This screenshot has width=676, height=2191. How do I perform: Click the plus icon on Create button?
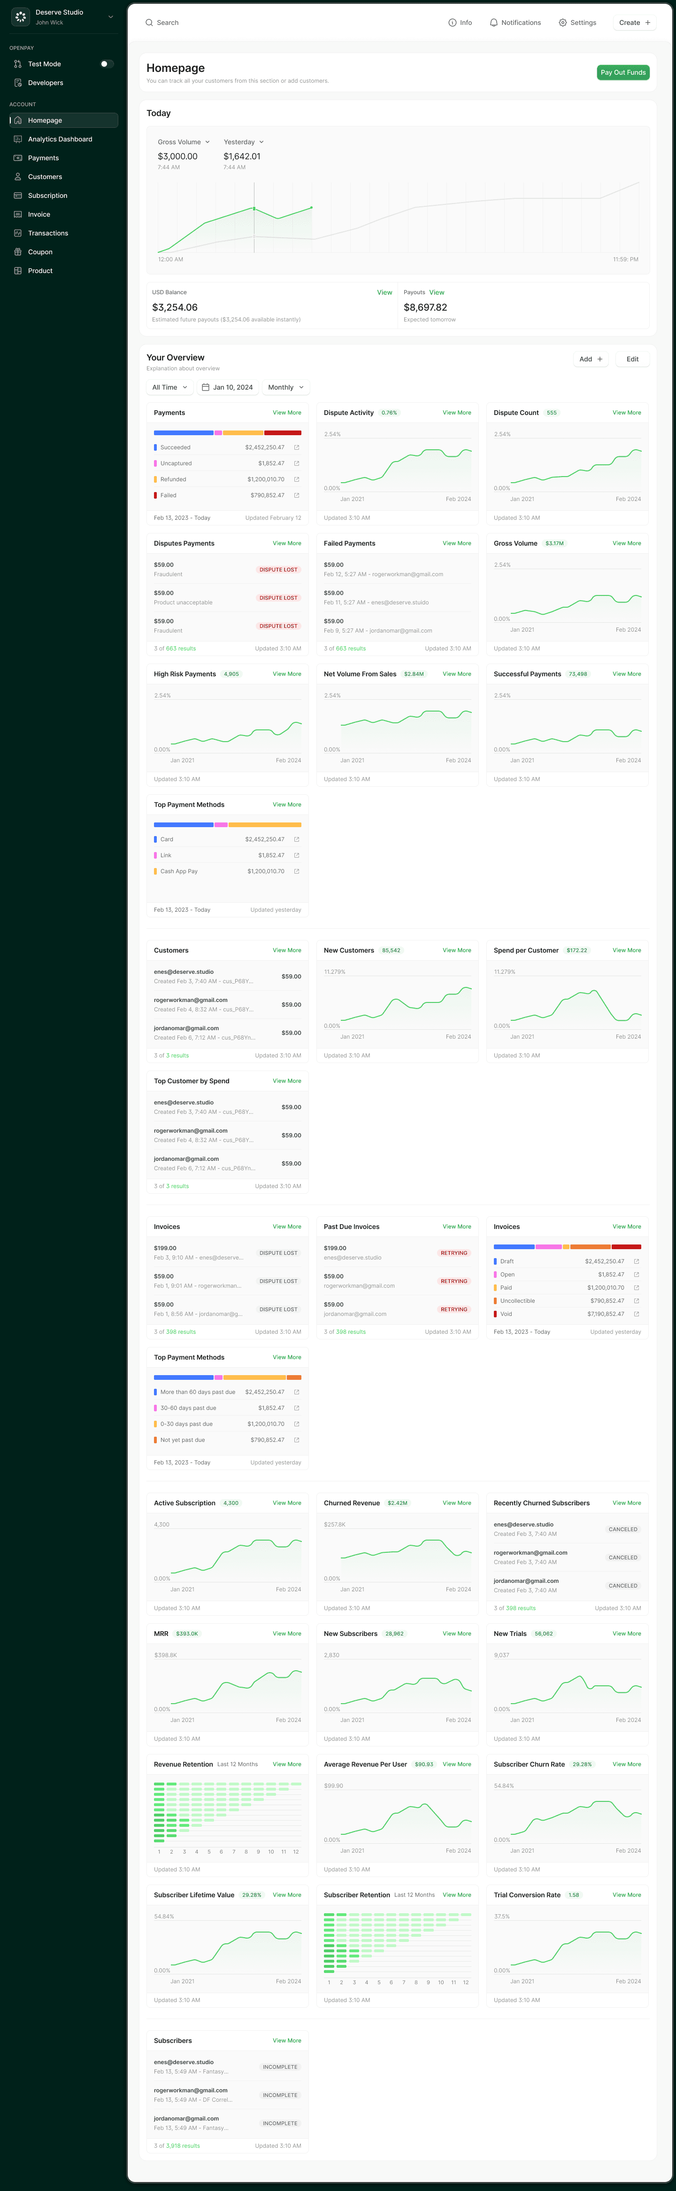pyautogui.click(x=647, y=23)
